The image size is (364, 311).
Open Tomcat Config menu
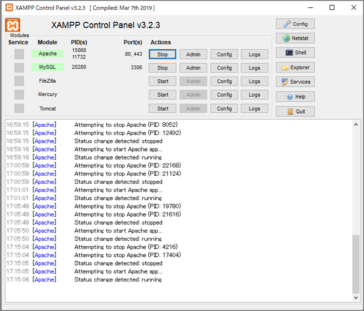[224, 108]
